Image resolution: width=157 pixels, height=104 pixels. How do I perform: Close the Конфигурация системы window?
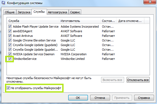150,2
